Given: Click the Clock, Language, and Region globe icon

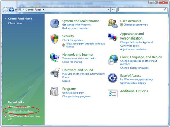Looking at the screenshot, I should point(113,60).
